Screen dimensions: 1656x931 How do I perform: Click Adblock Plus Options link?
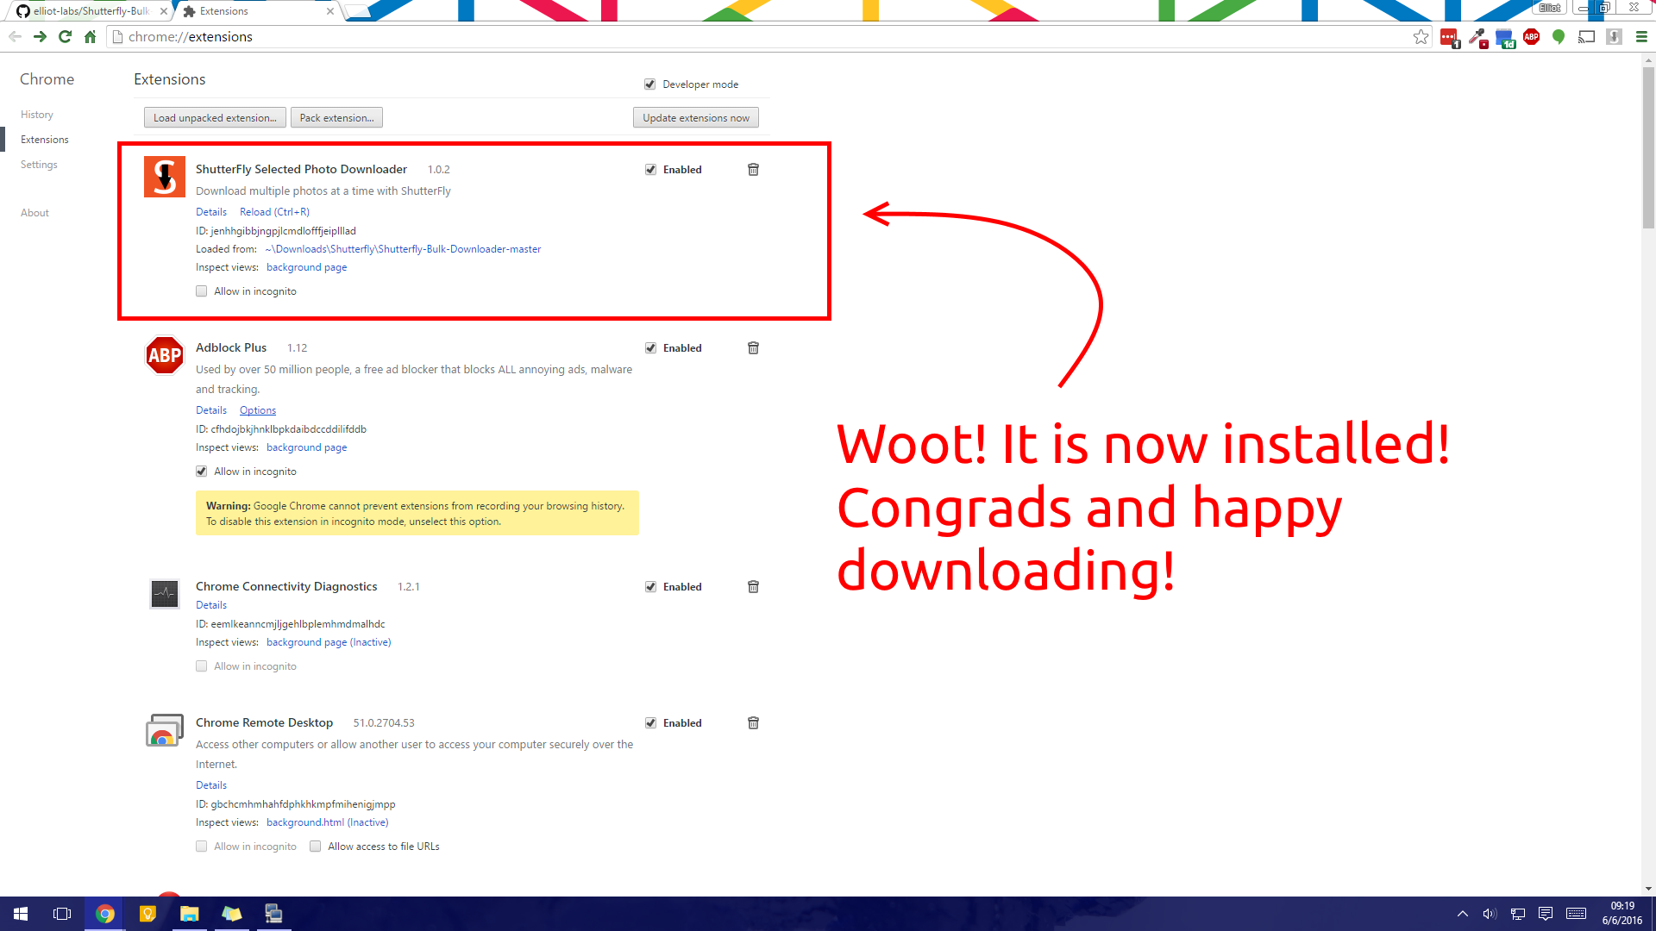click(x=256, y=409)
